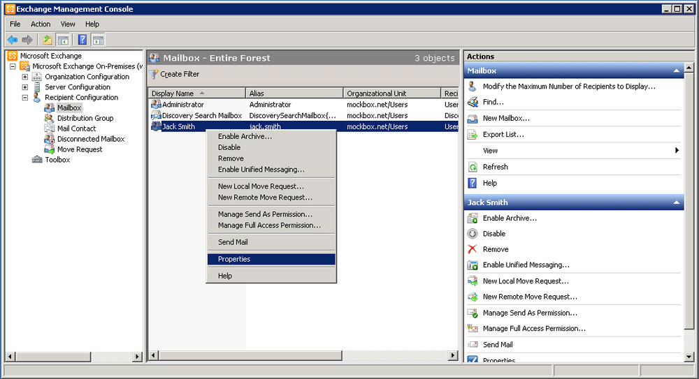
Task: Click the Create Filter funnel icon
Action: point(154,75)
